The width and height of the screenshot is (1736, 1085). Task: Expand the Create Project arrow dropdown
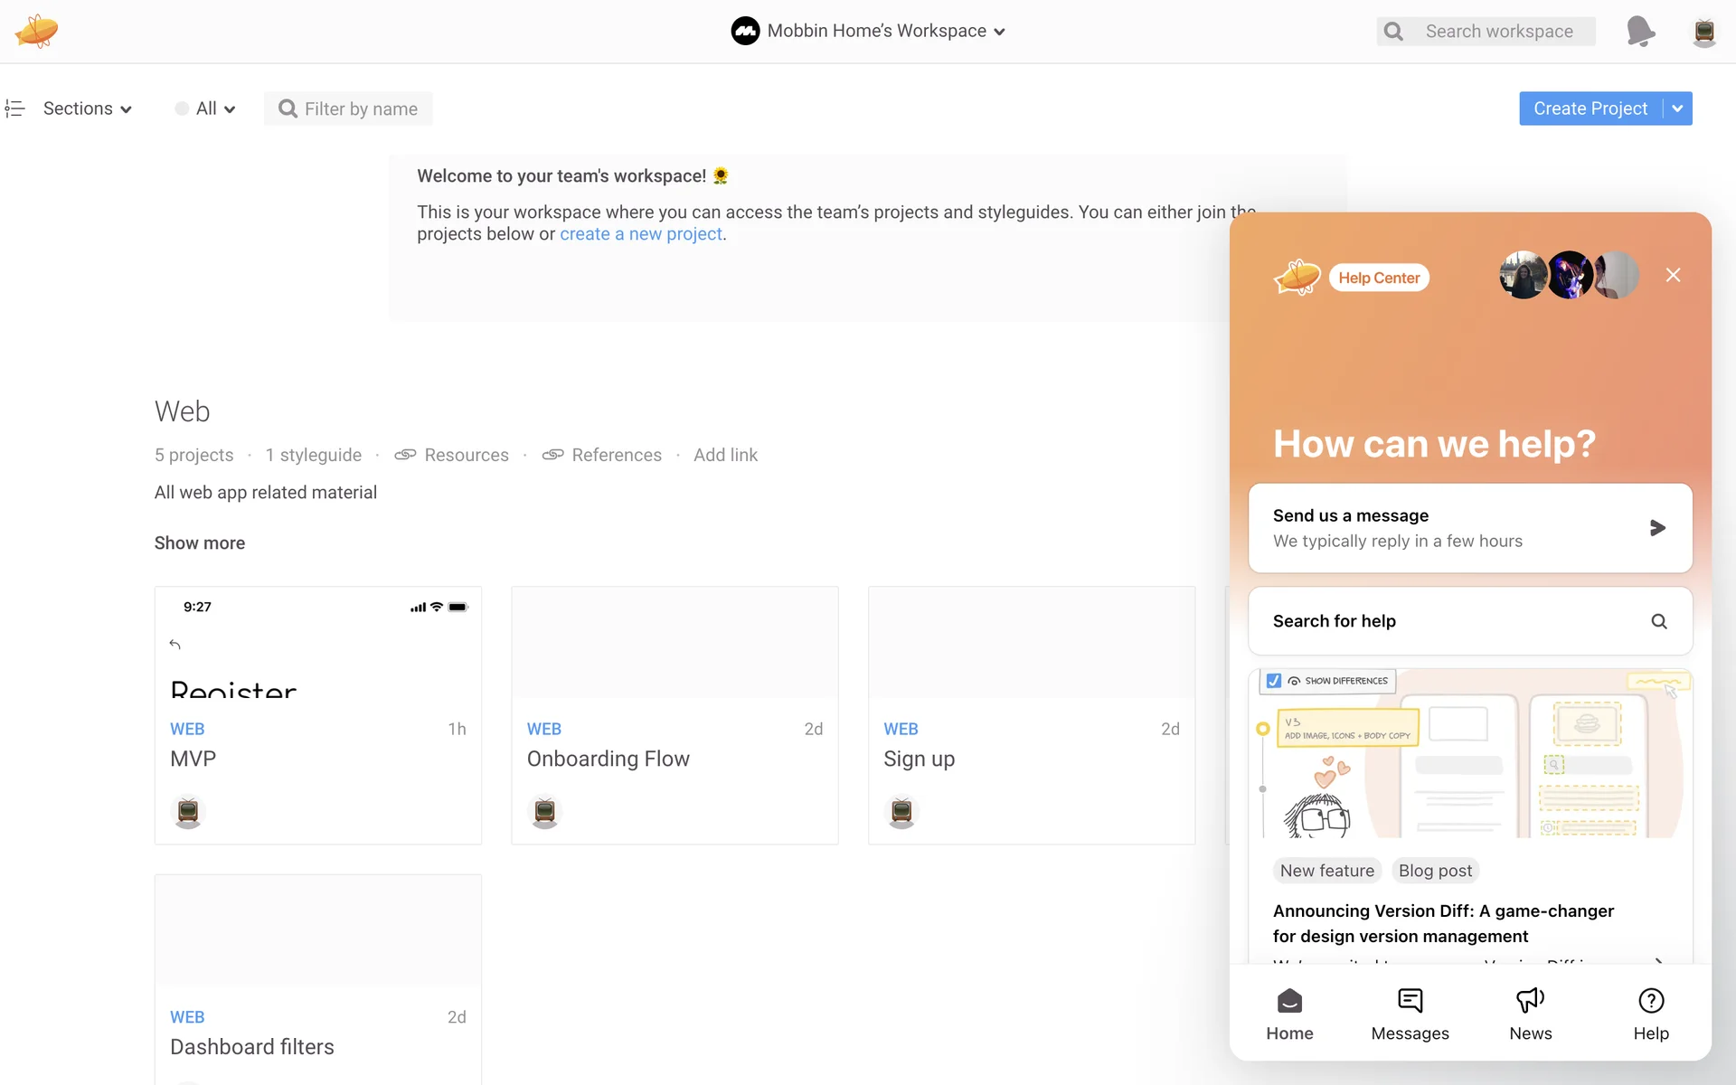click(x=1677, y=108)
